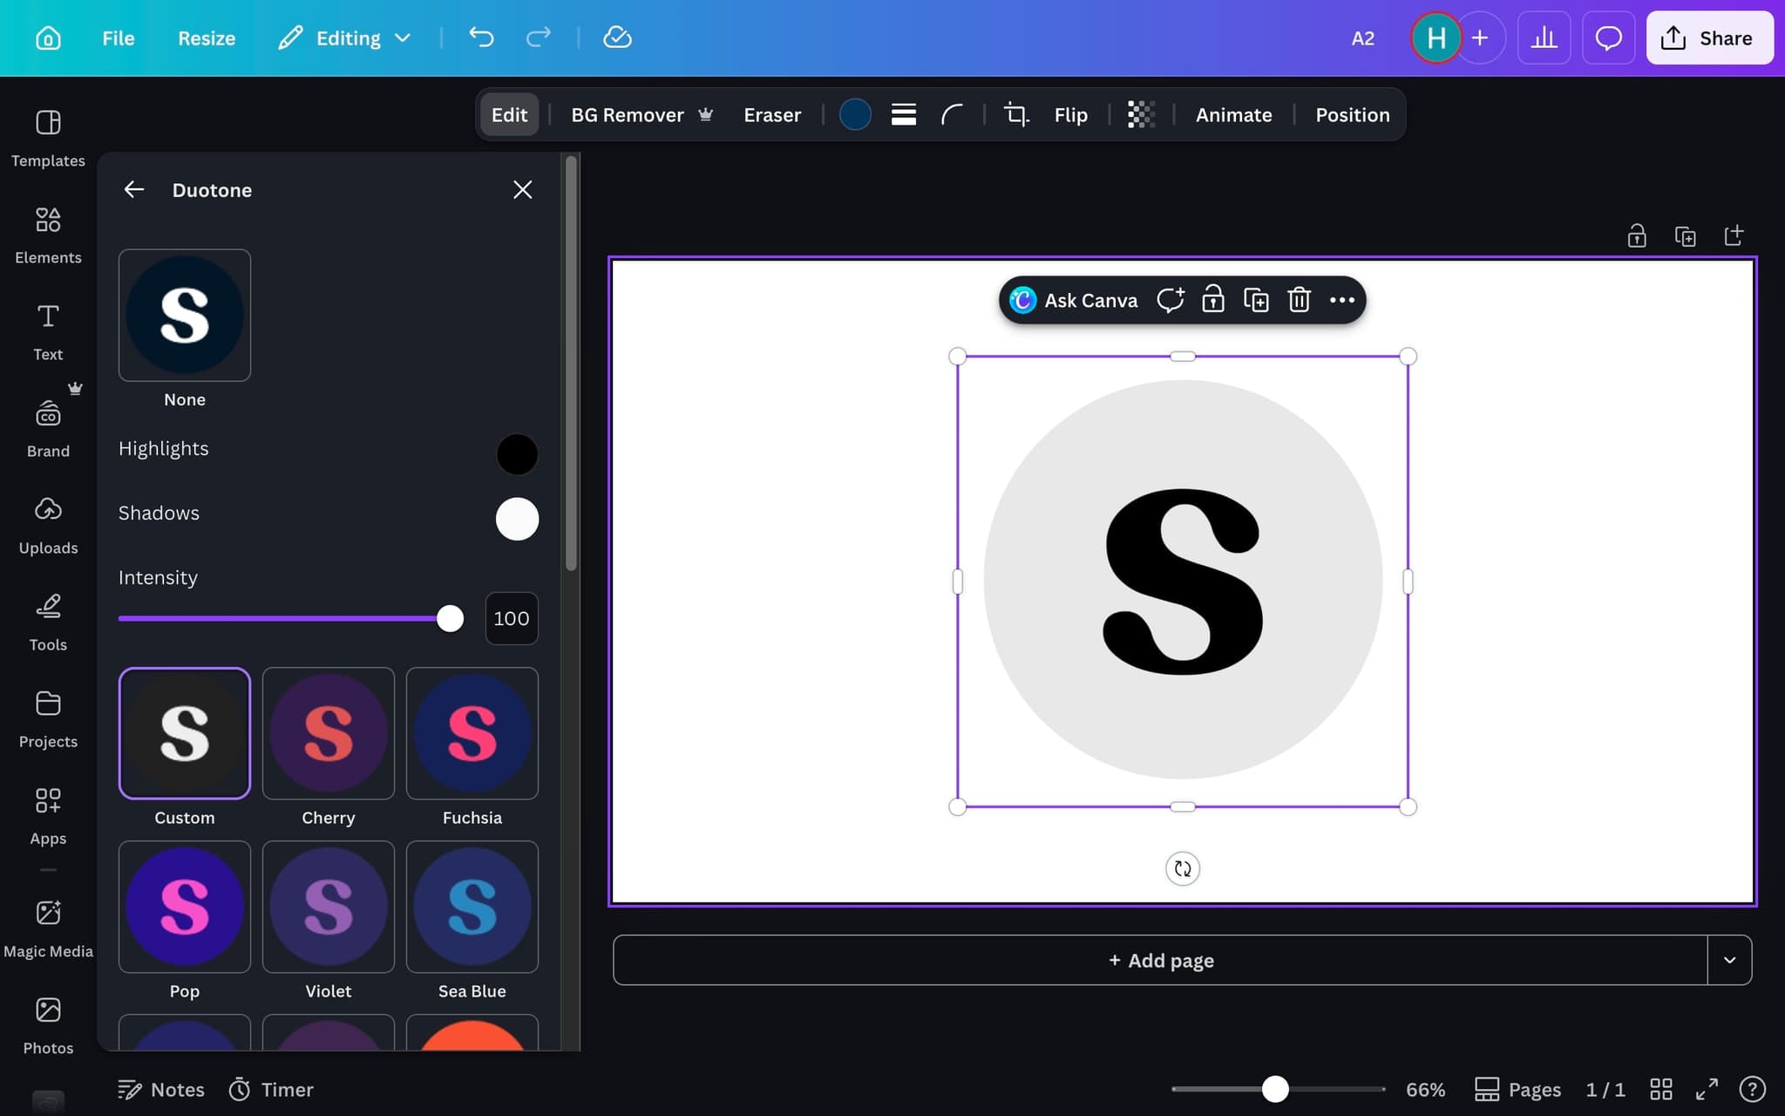The width and height of the screenshot is (1785, 1116).
Task: Open the Text panel
Action: point(47,330)
